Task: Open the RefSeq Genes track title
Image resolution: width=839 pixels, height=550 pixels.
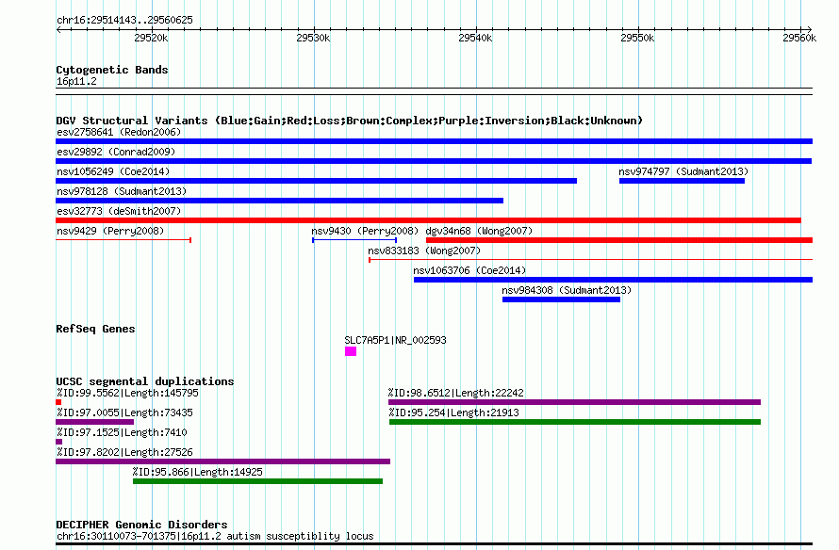Action: (x=95, y=329)
